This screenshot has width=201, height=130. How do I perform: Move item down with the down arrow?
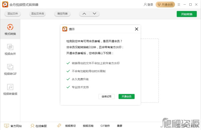(x=94, y=14)
